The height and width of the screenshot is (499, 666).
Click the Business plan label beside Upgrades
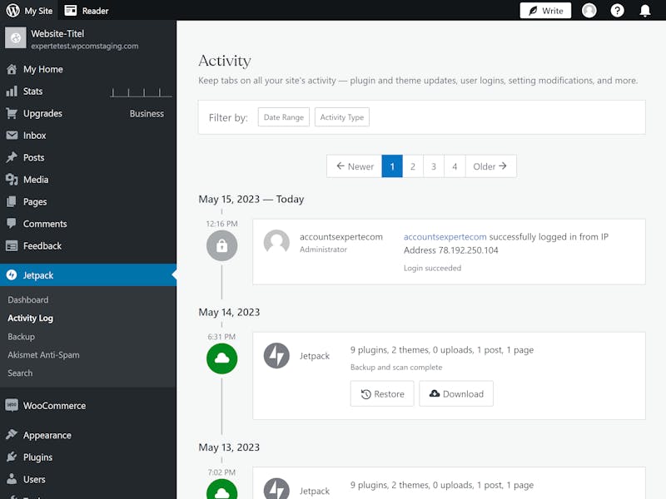pyautogui.click(x=147, y=114)
